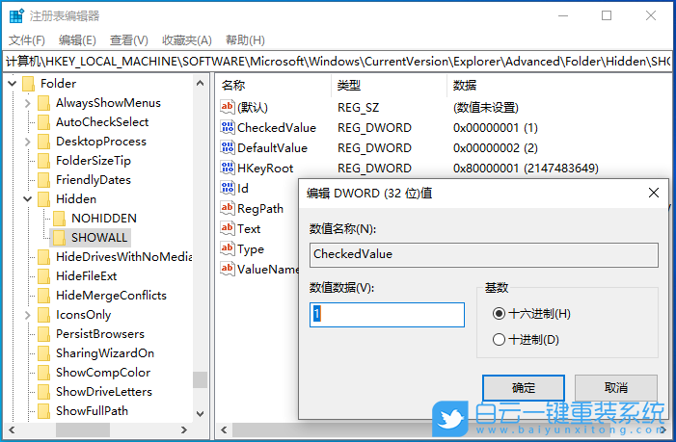Viewport: 676px width, 442px height.
Task: Click tree pane horizontal scroll left arrow
Action: pos(12,429)
